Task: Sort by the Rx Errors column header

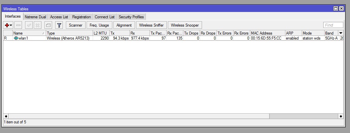Action: pyautogui.click(x=242, y=33)
